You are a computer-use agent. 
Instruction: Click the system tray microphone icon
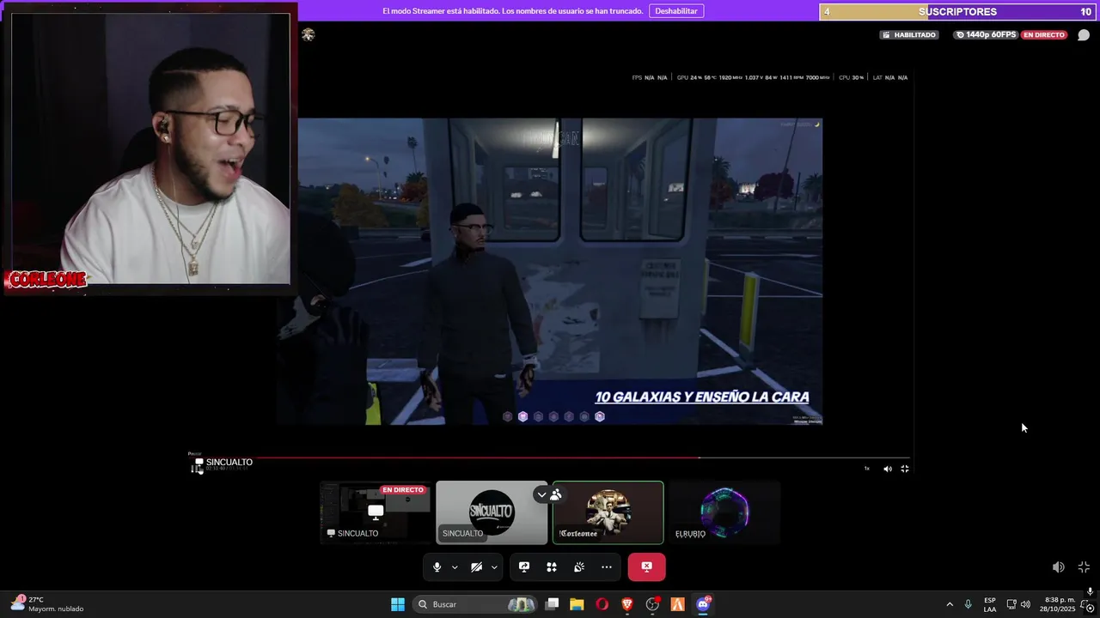(x=969, y=604)
